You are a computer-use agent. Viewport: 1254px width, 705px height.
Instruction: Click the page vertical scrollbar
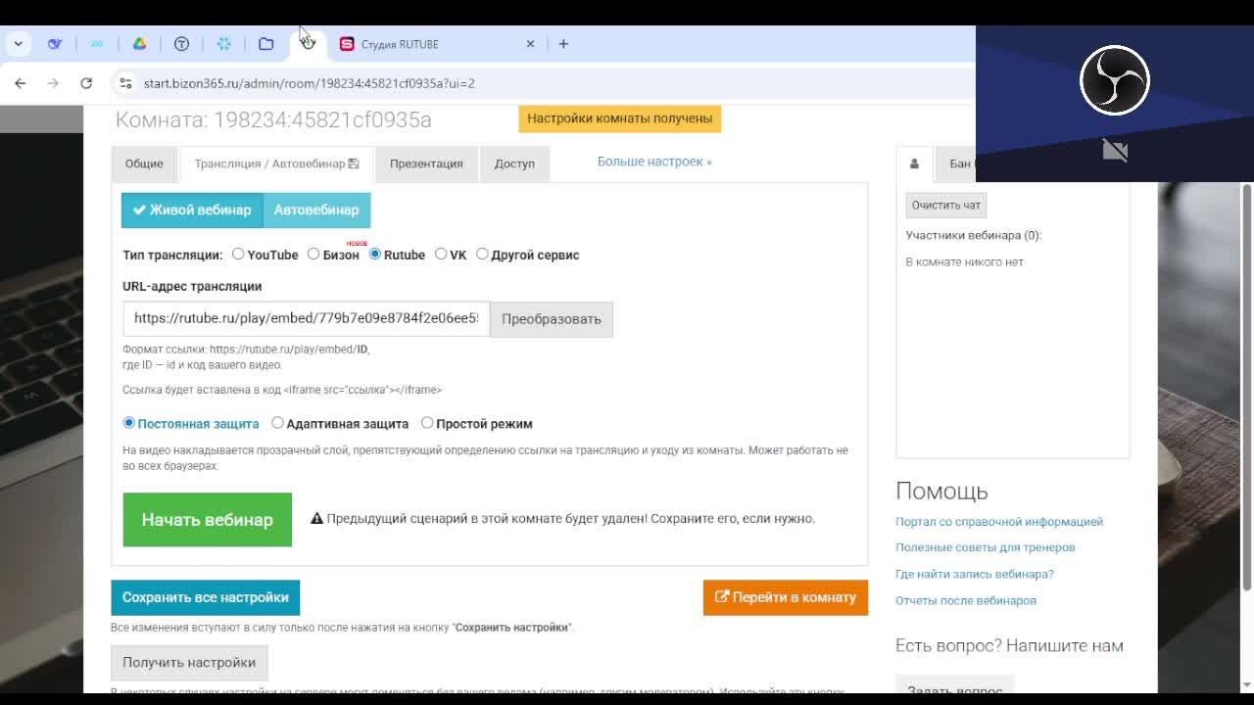click(x=1247, y=387)
